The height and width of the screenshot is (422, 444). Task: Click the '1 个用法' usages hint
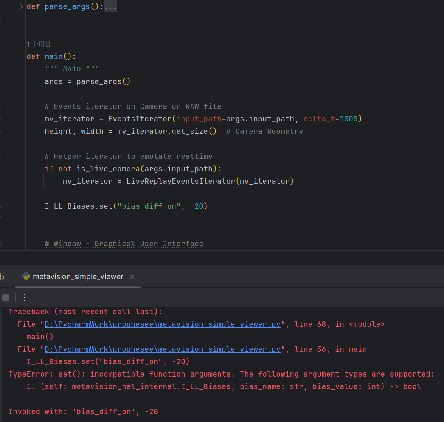[x=39, y=44]
